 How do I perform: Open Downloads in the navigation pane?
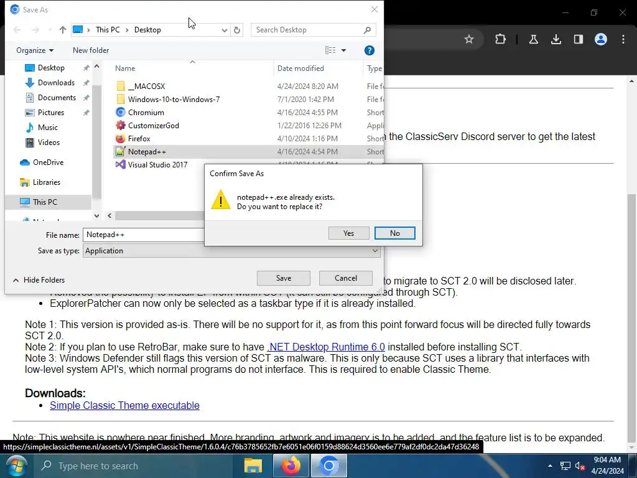click(56, 83)
